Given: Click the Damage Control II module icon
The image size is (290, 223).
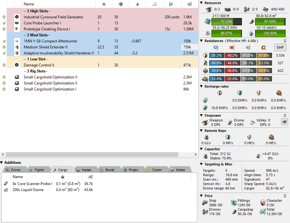Looking at the screenshot, I should [x=17, y=65].
